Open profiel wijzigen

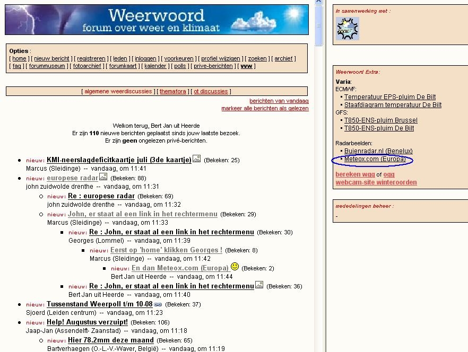coord(221,58)
